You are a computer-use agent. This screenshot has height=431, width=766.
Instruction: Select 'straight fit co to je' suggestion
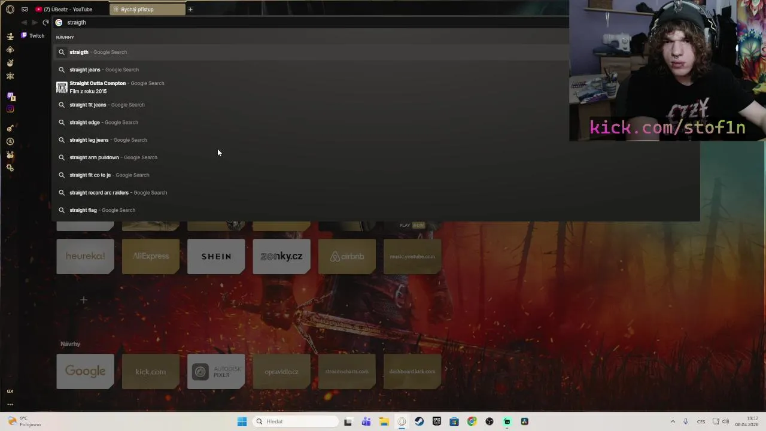pyautogui.click(x=376, y=175)
